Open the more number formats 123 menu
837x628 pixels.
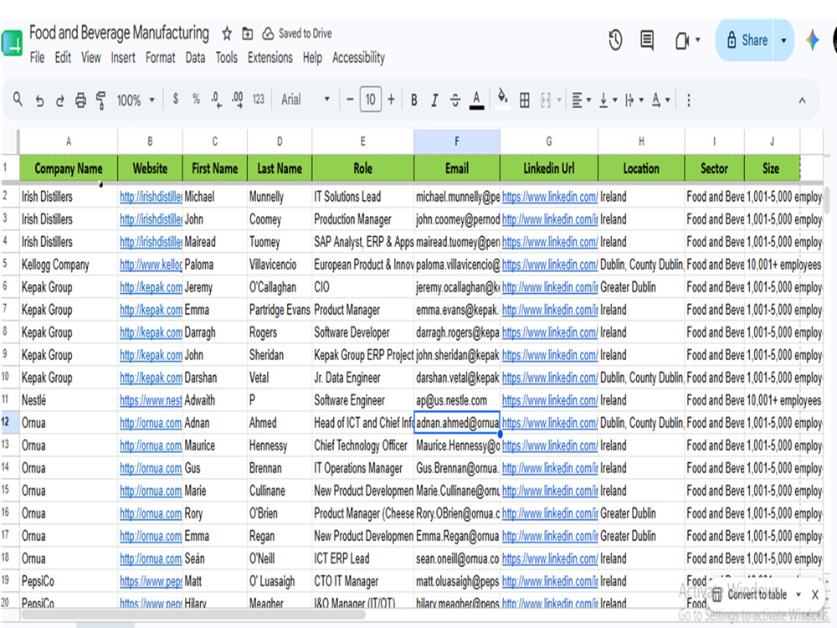click(x=259, y=100)
